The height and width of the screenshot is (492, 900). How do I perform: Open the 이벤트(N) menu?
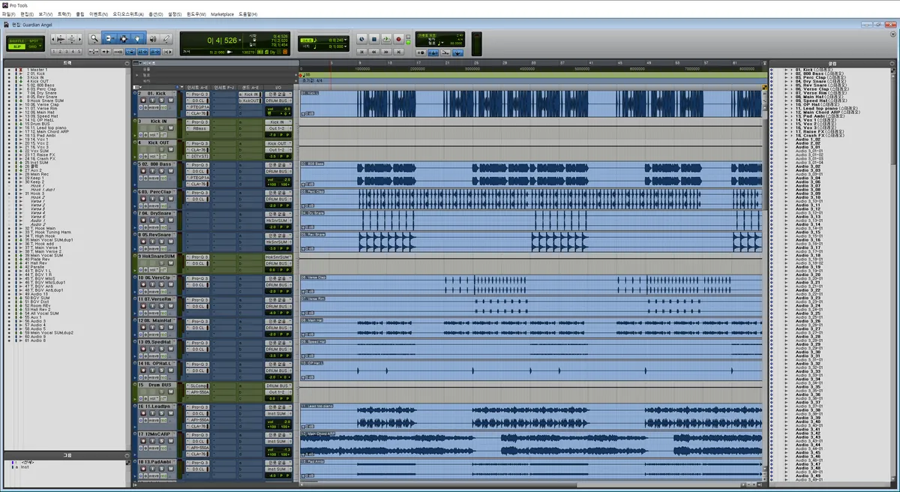click(x=97, y=13)
